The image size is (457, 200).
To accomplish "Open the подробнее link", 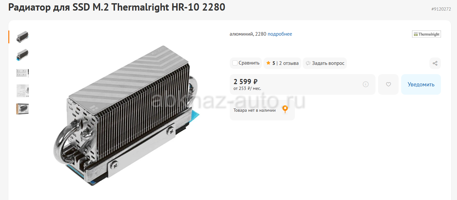I will (x=280, y=34).
